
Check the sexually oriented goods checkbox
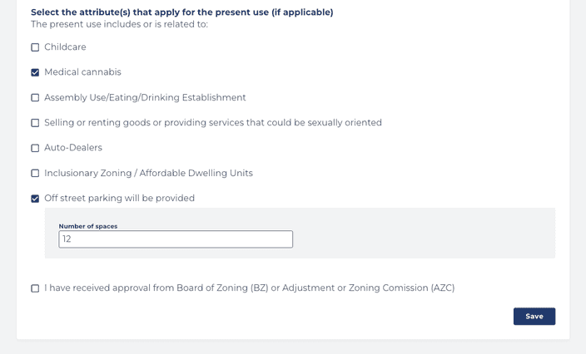pos(35,123)
